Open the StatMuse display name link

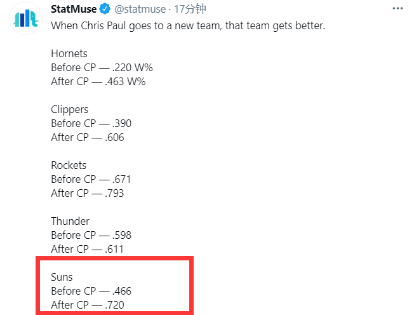[x=73, y=10]
